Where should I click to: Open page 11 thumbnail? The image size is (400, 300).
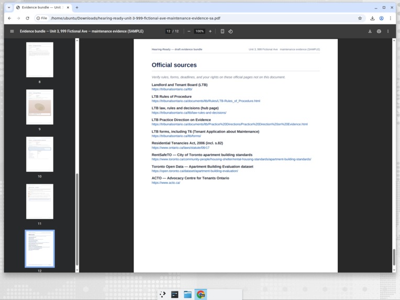tap(40, 201)
